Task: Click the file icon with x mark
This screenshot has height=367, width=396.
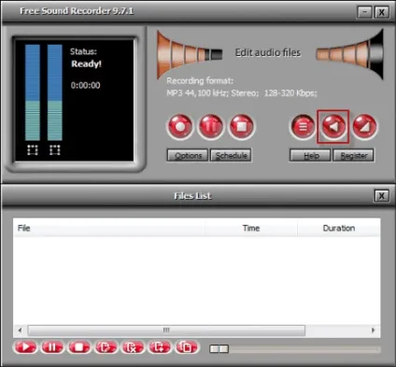Action: (133, 347)
